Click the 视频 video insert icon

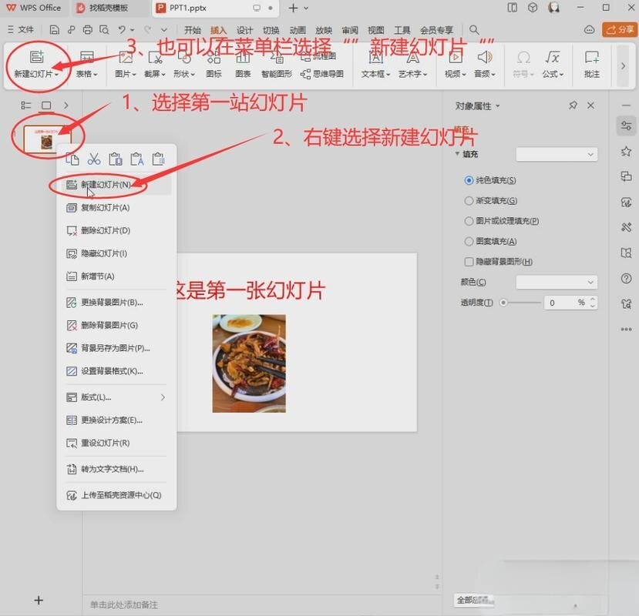tap(456, 59)
